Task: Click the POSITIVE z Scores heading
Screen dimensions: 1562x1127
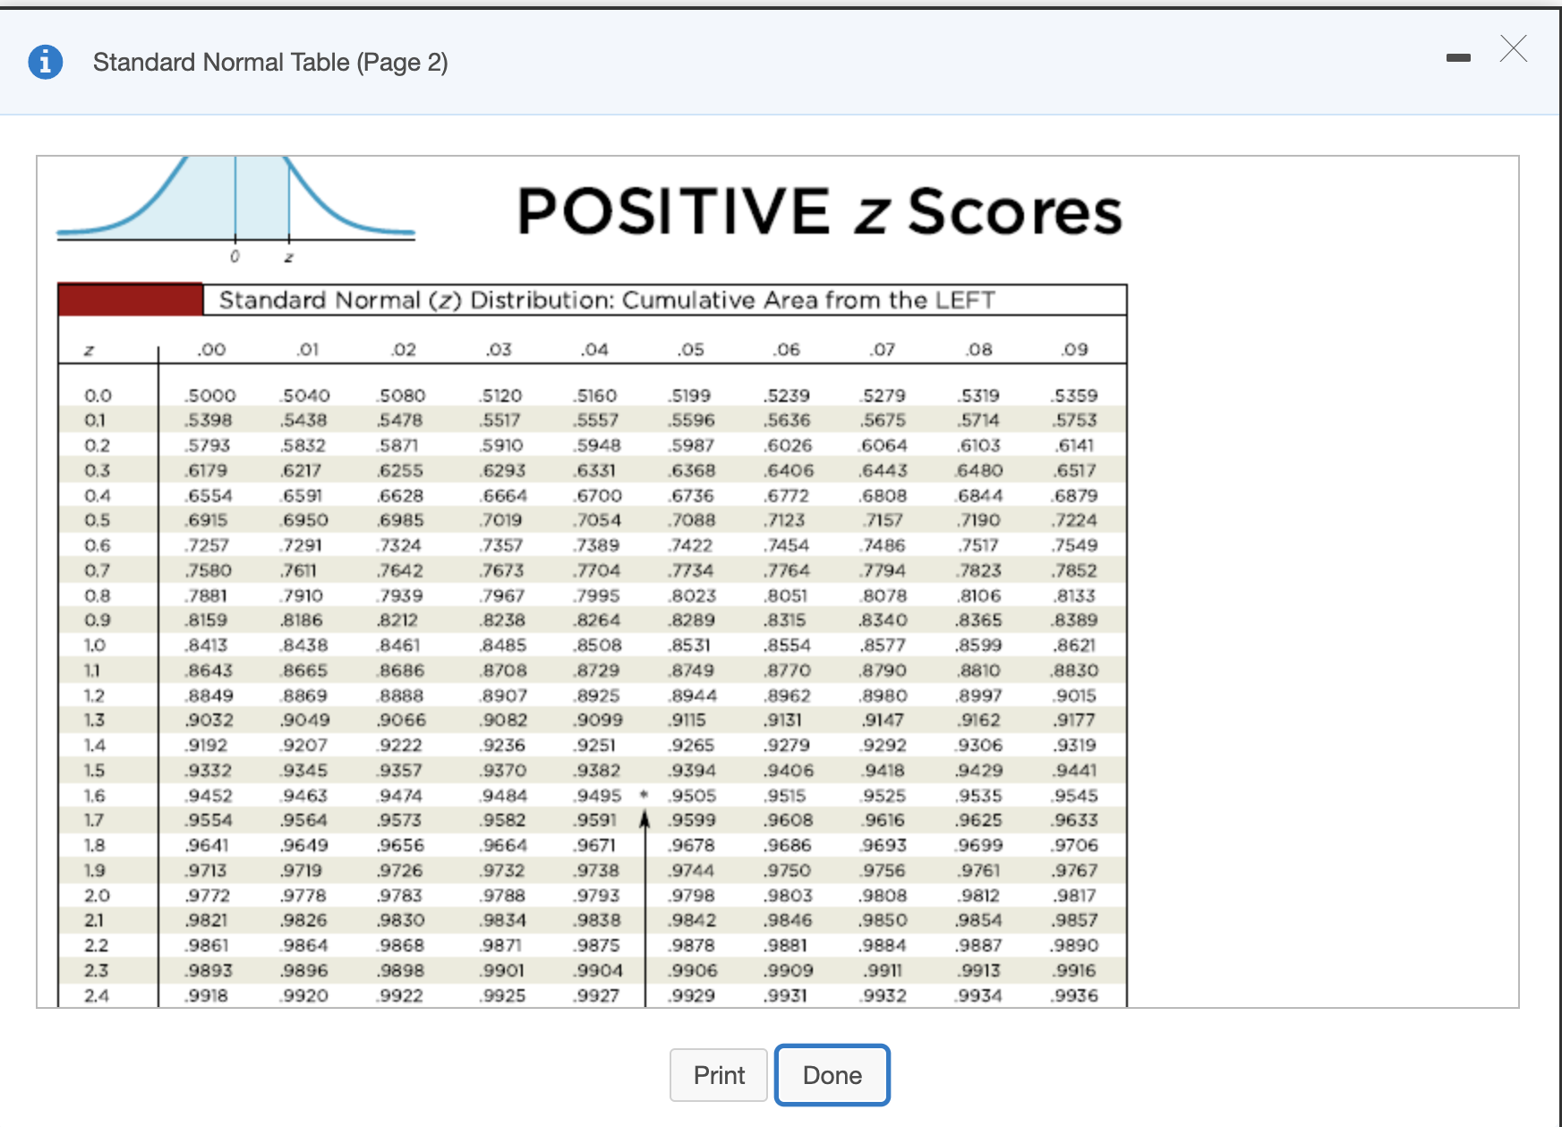Action: coord(819,212)
